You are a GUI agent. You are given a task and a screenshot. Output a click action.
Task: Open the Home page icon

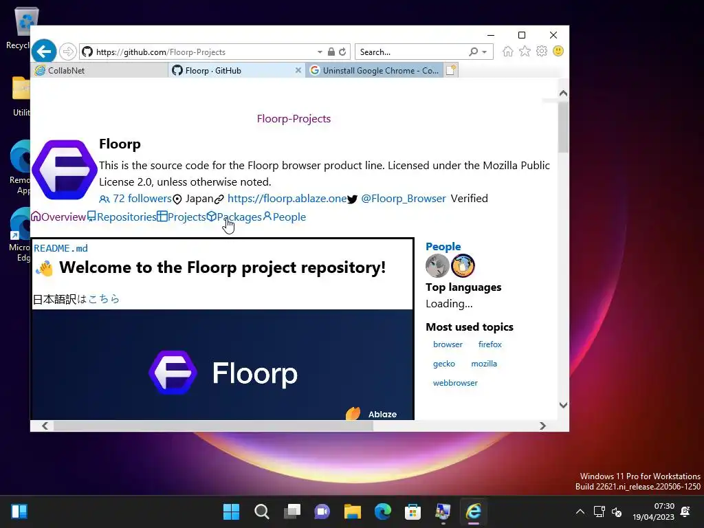point(508,51)
